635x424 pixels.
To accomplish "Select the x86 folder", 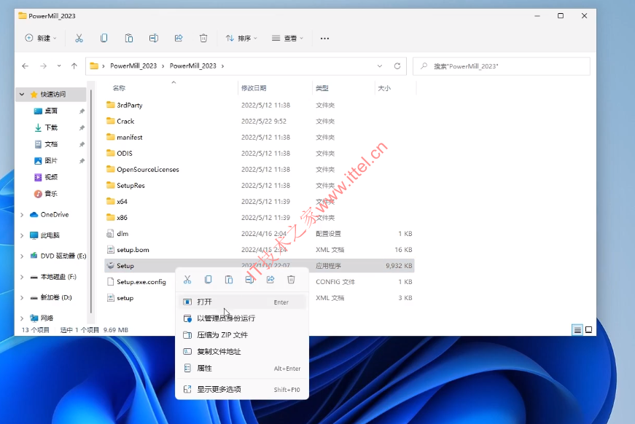I will 260,218.
